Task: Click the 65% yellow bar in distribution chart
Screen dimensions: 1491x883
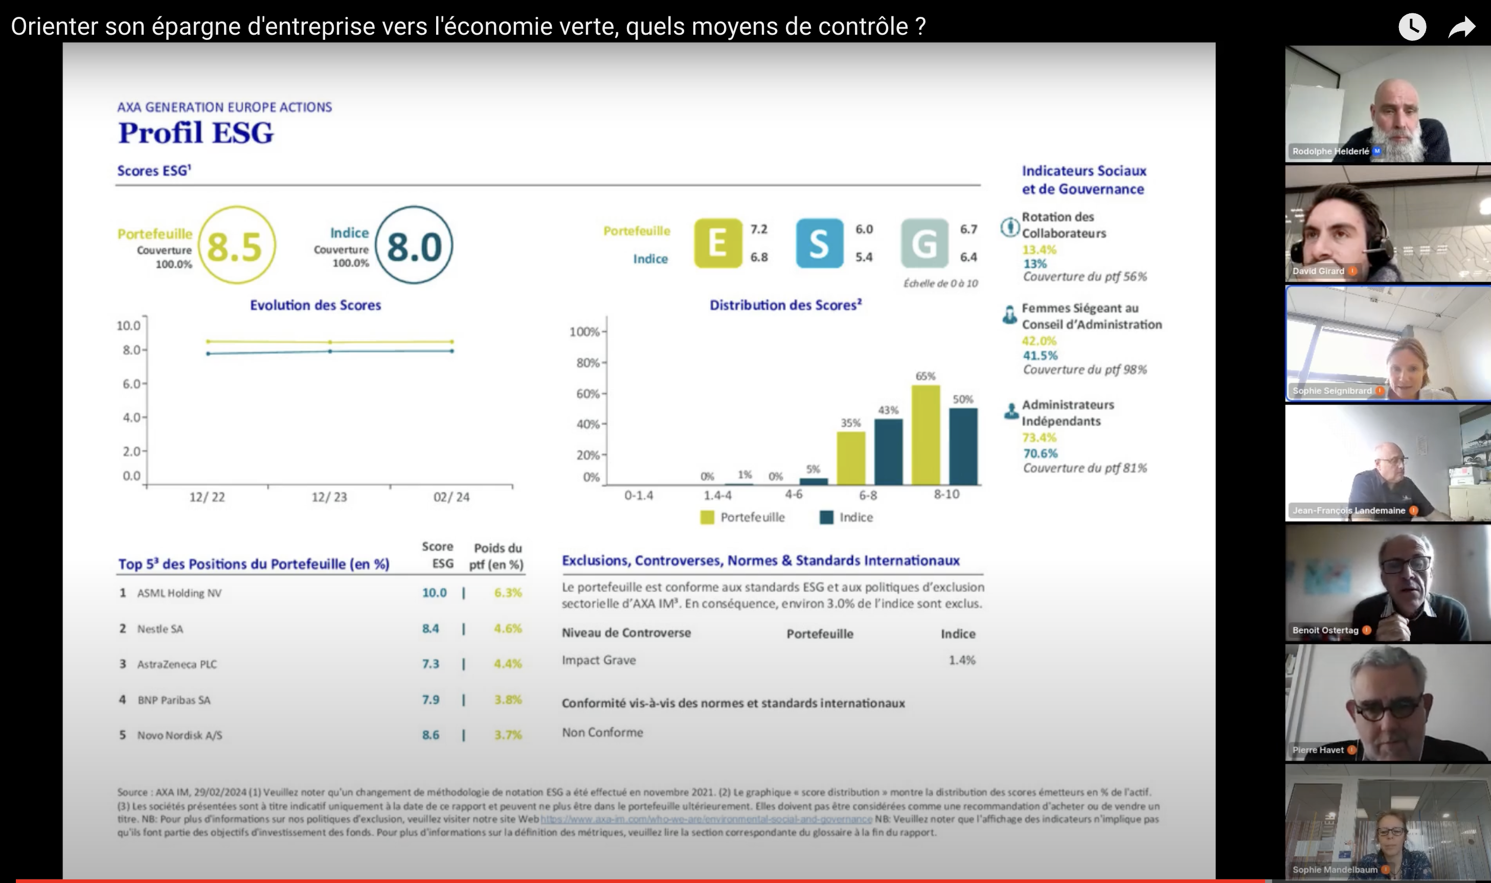Action: tap(925, 435)
